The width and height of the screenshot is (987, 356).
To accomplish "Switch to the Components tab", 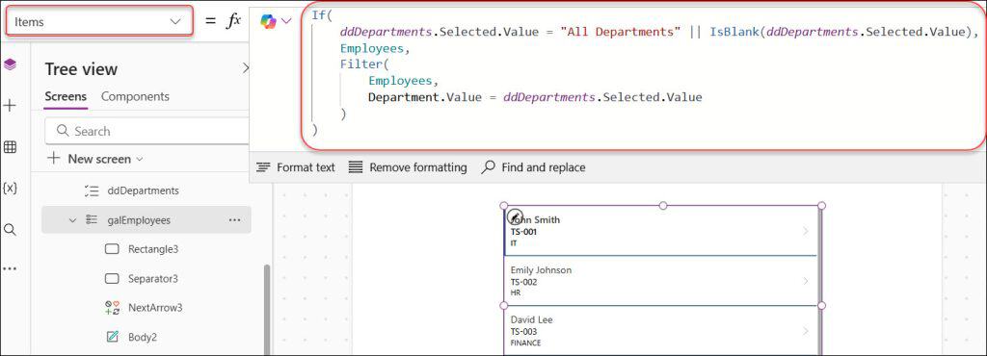I will point(135,96).
